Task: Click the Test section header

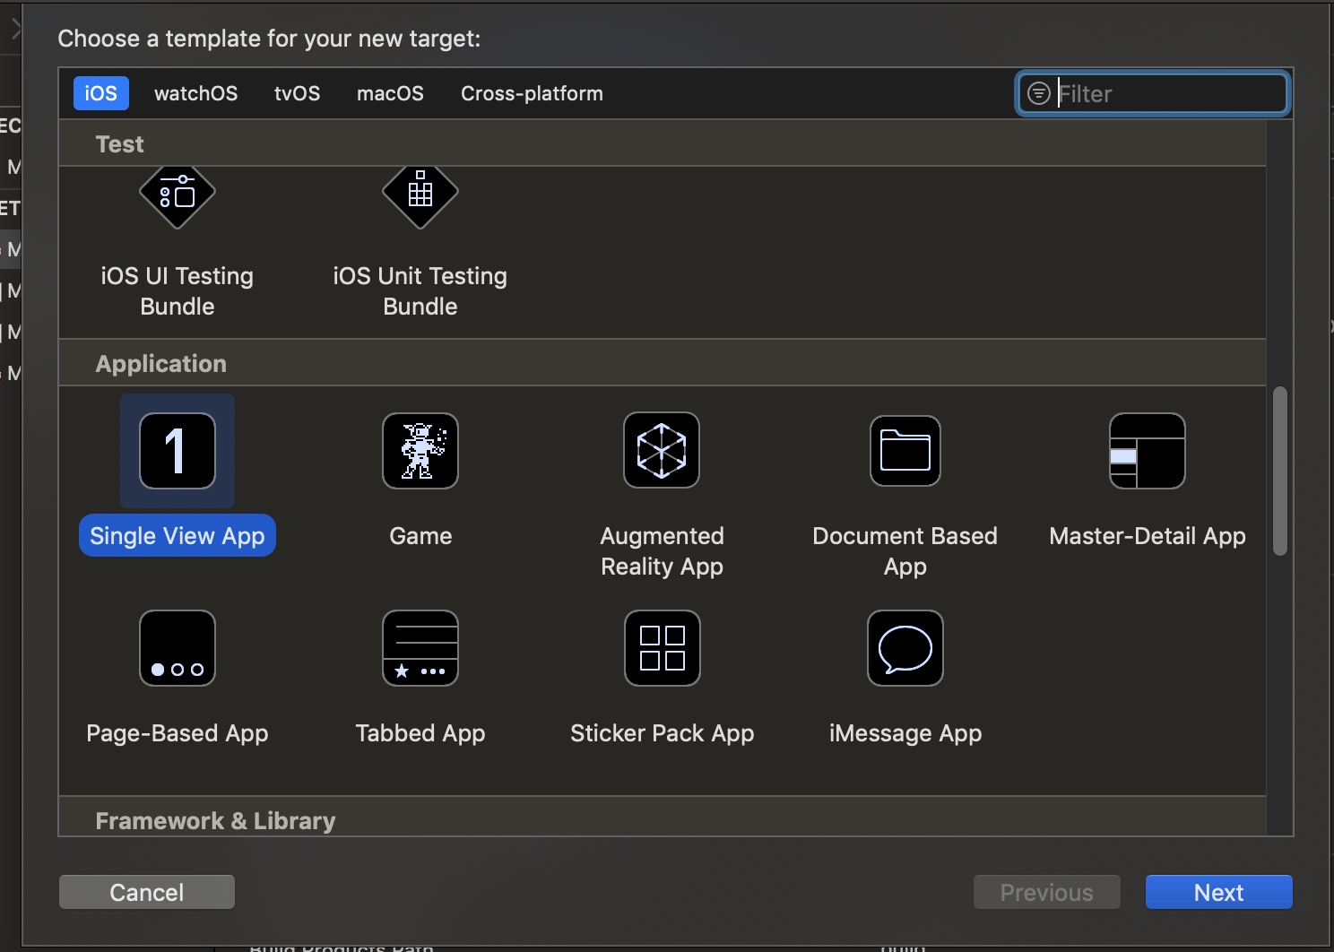Action: (120, 143)
